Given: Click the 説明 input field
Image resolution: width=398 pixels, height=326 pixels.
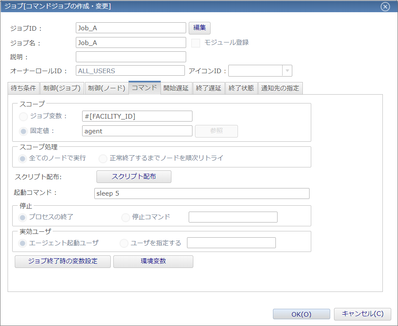Looking at the screenshot, I should [x=131, y=57].
